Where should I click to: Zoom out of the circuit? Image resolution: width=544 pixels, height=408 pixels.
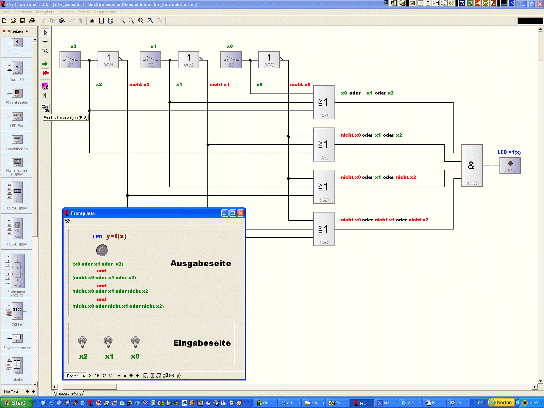(132, 21)
